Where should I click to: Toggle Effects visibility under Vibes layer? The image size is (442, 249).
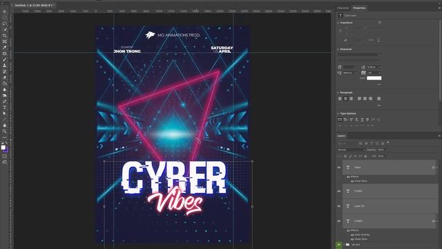348,177
